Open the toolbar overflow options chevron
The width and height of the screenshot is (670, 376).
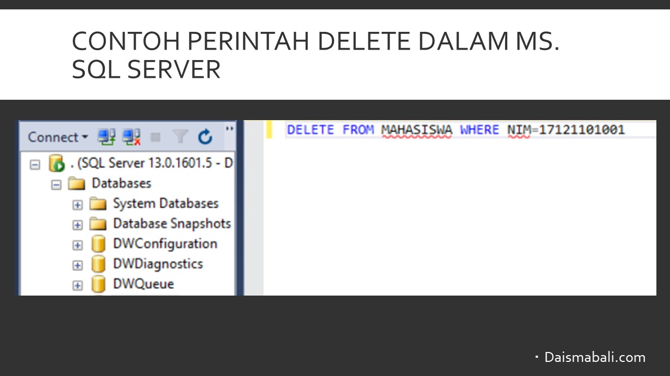coord(229,128)
